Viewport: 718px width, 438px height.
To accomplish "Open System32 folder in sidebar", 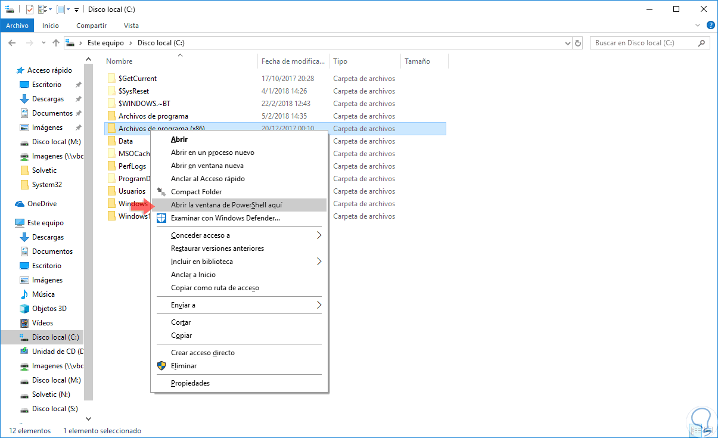I will pos(47,185).
